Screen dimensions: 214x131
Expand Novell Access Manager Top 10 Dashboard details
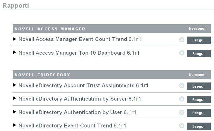point(15,52)
